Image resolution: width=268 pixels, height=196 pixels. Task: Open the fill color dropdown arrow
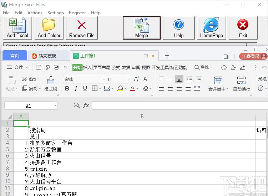tap(125, 89)
